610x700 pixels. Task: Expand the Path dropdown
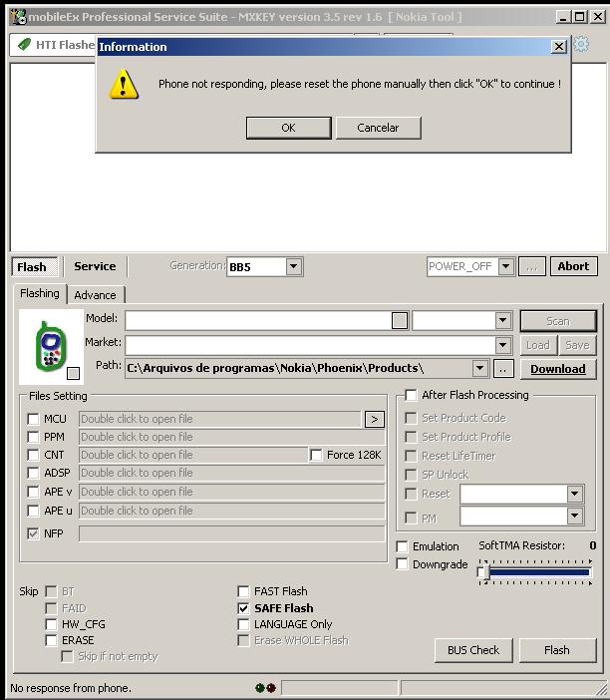tap(479, 369)
